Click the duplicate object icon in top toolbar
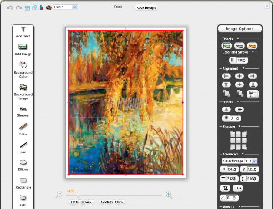 click(34, 8)
